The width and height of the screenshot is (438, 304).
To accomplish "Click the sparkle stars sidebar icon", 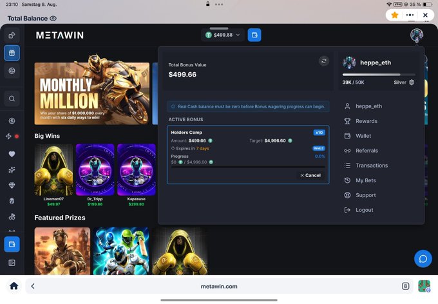I will tap(12, 169).
